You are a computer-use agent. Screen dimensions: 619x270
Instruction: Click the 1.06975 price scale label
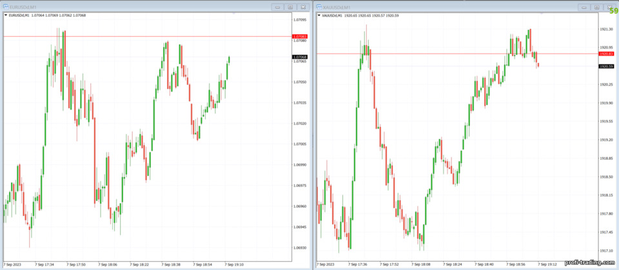300,186
